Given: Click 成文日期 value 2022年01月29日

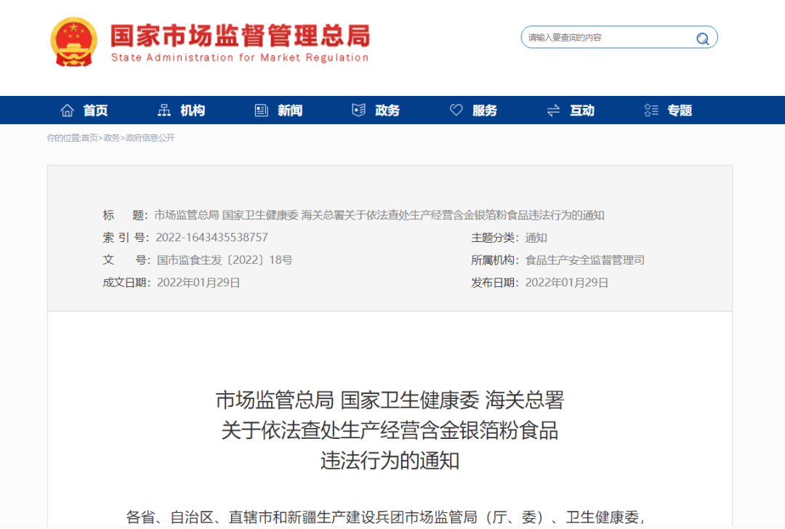Looking at the screenshot, I should pyautogui.click(x=198, y=282).
